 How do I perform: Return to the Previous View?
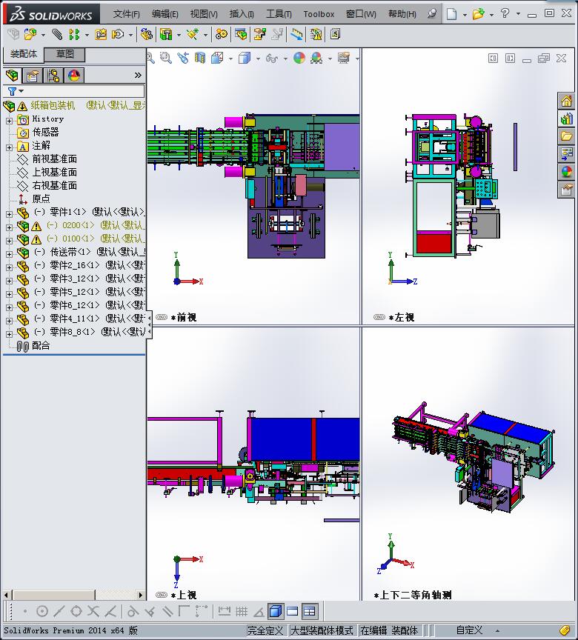pyautogui.click(x=183, y=58)
